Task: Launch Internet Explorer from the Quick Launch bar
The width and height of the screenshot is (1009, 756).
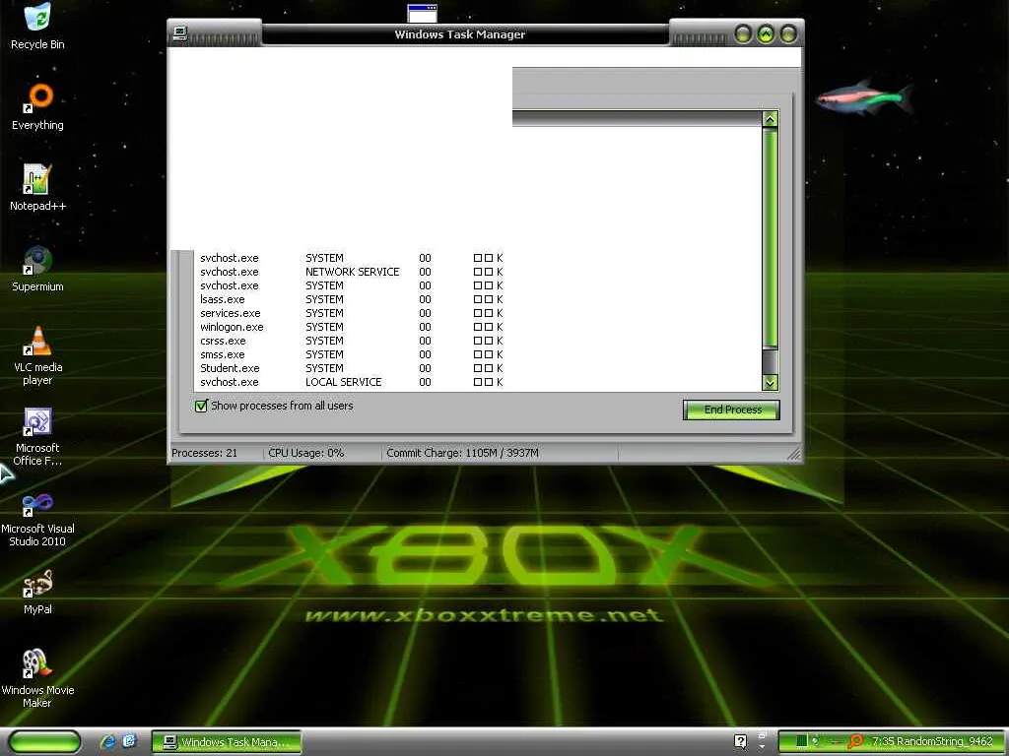Action: [108, 741]
